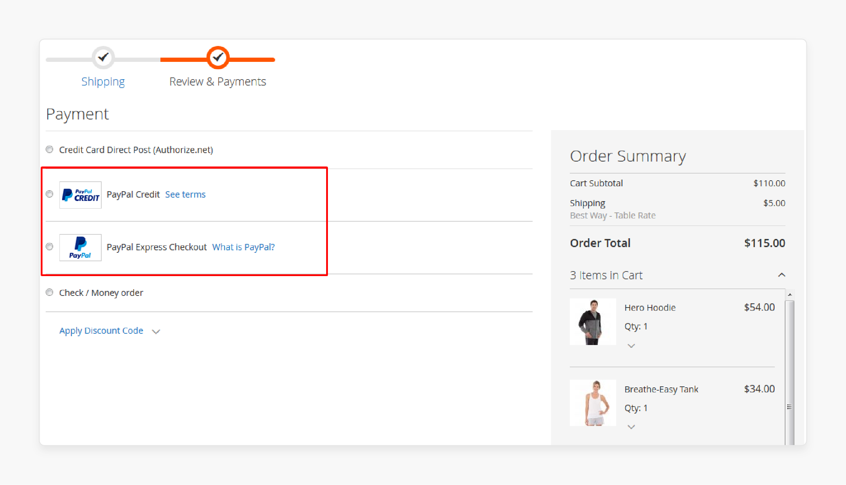Click the Hero Hoodie item expander

tap(631, 346)
